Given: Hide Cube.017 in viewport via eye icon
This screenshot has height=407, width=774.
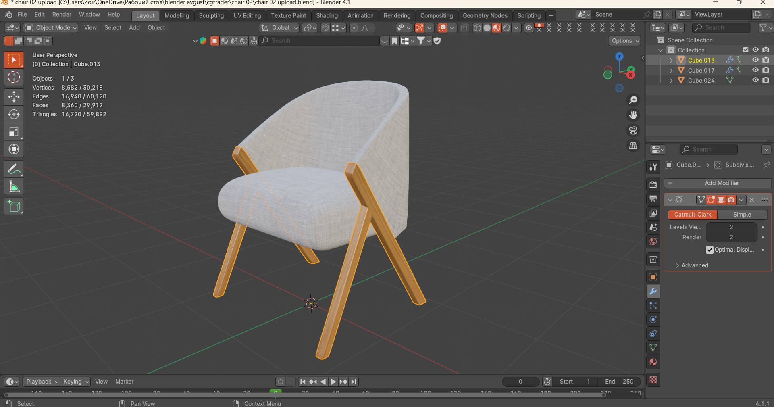Looking at the screenshot, I should click(755, 70).
